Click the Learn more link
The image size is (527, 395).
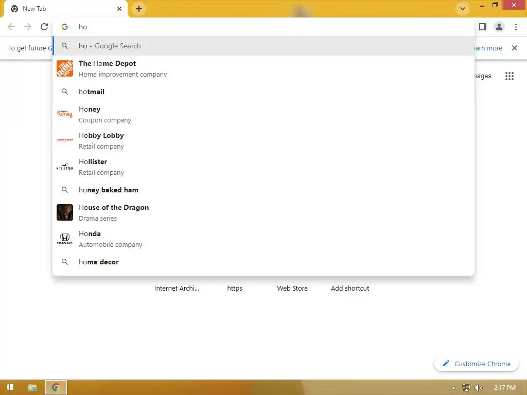(x=488, y=48)
